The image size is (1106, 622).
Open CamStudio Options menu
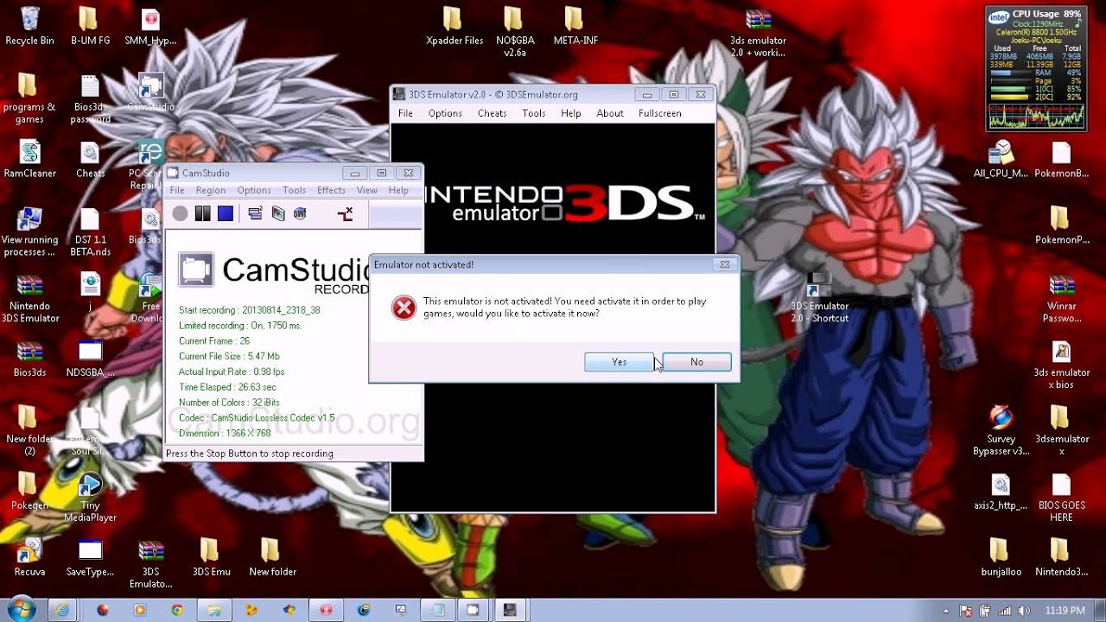pyautogui.click(x=254, y=190)
